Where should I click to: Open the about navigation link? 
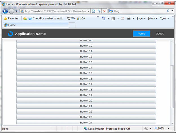coord(160,34)
